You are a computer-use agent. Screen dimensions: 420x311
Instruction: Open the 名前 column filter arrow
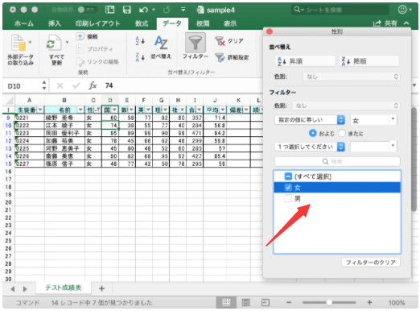click(x=80, y=110)
